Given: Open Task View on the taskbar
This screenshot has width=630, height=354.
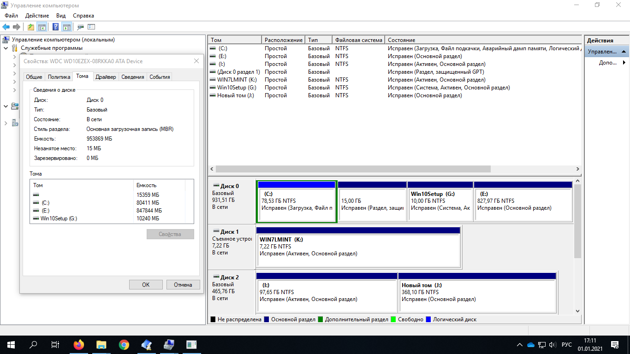Looking at the screenshot, I should pos(55,345).
